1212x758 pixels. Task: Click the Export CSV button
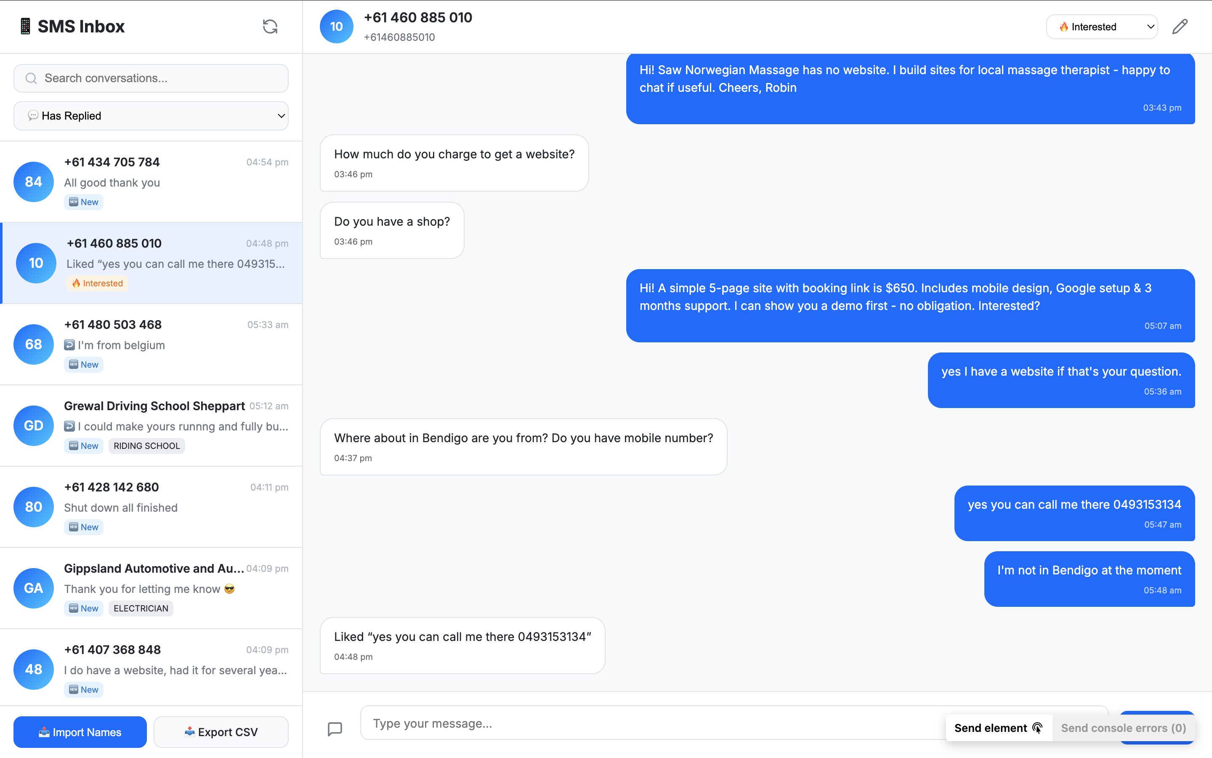point(221,732)
